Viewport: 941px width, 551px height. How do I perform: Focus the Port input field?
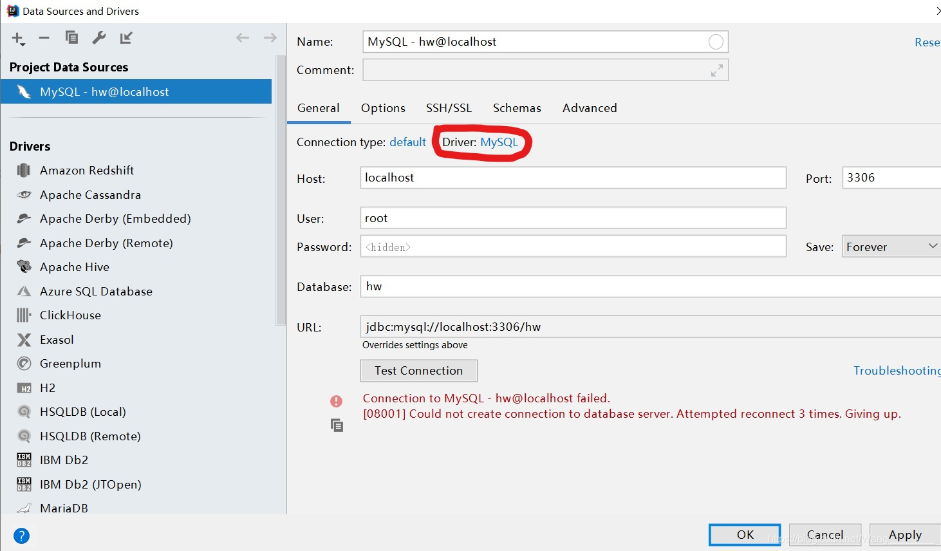pyautogui.click(x=891, y=178)
